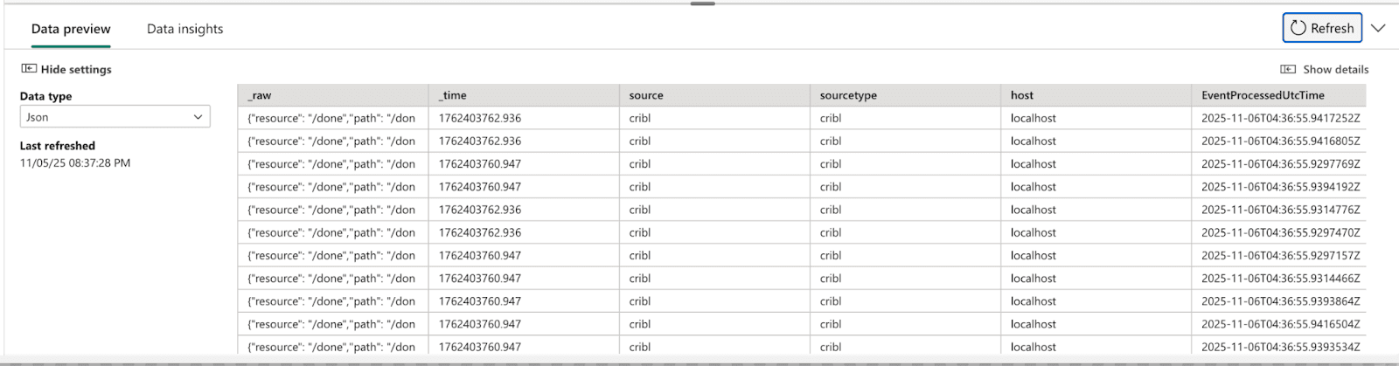1399x366 pixels.
Task: Click the Hide settings panel icon
Action: (29, 69)
